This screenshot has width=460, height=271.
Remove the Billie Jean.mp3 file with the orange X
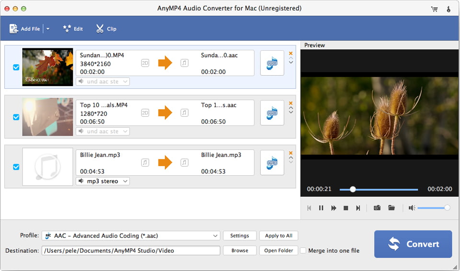(x=291, y=153)
